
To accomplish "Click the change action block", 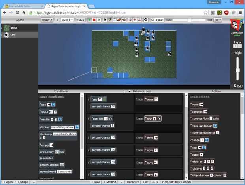I will pos(200,140).
